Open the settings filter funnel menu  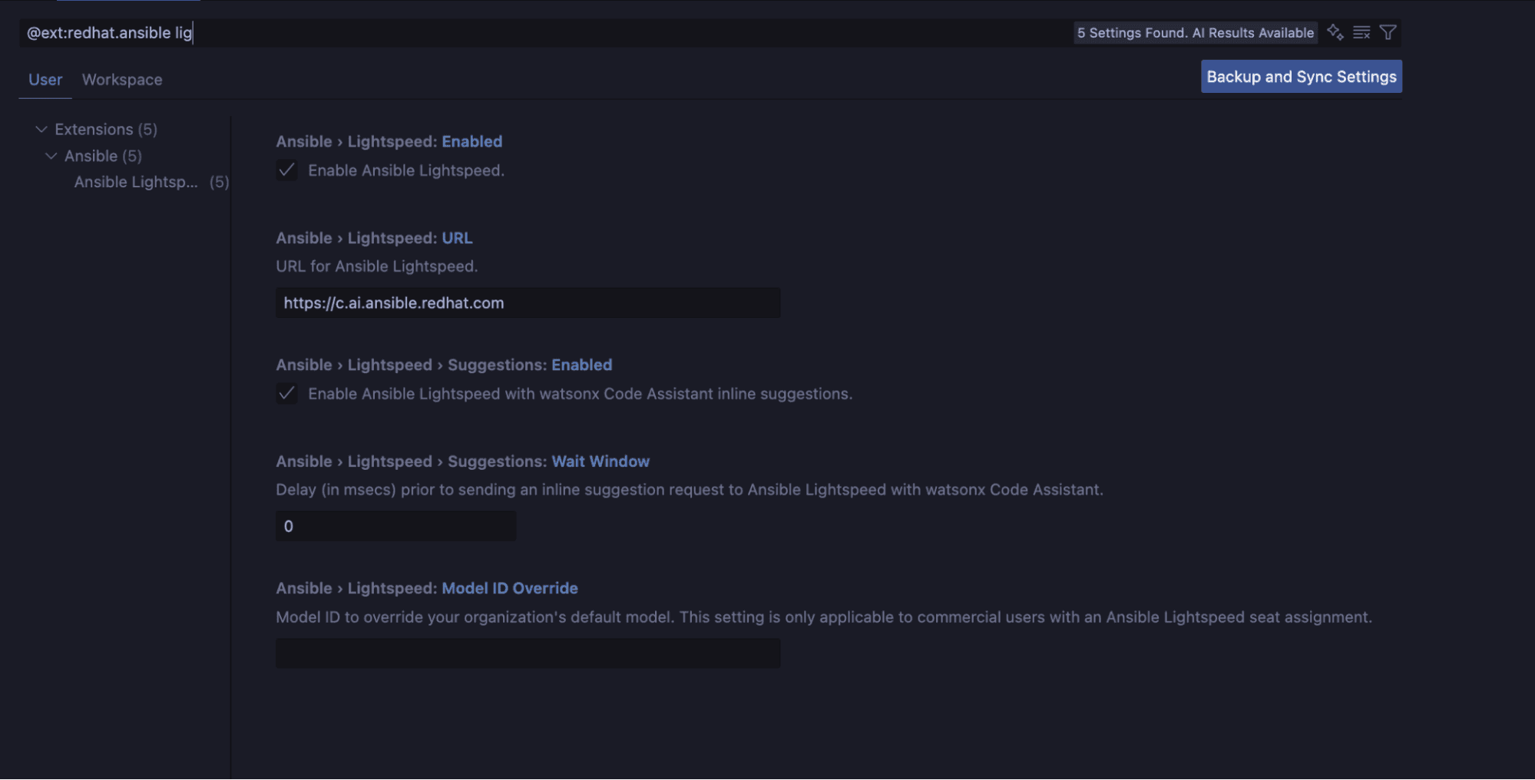tap(1388, 32)
